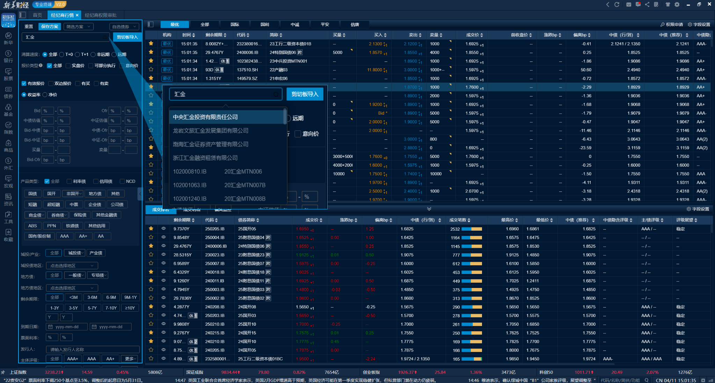Click the search magnifier in 汇金 popup
Screen dimensions: 715x383
click(x=276, y=94)
